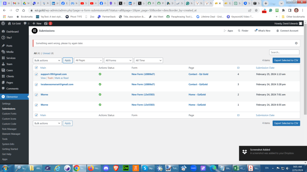Click the Apps icon in Elementor header
Screen dimensions: 307x172
coord(225,31)
